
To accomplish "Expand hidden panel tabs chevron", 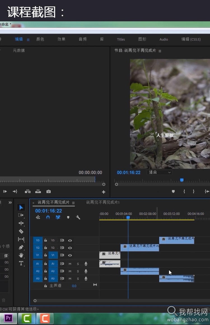I will pyautogui.click(x=10, y=203).
